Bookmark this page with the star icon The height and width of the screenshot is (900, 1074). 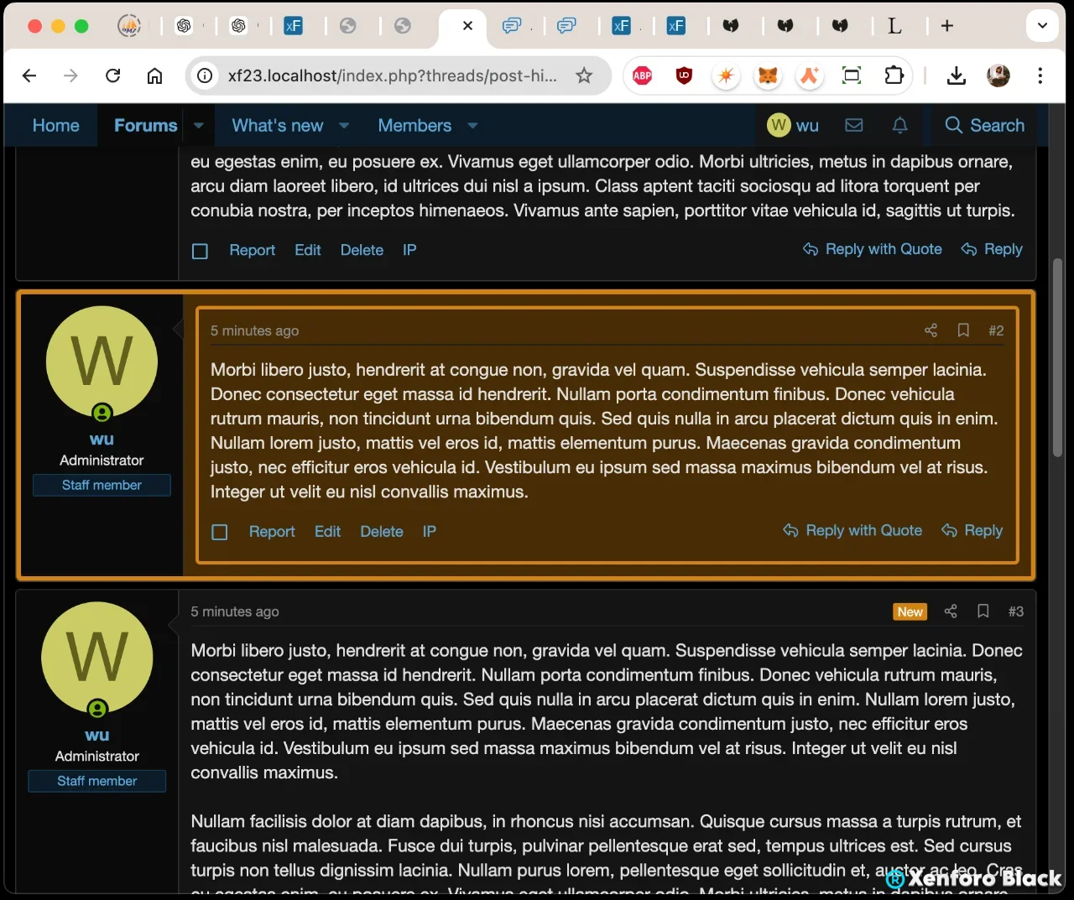(584, 76)
